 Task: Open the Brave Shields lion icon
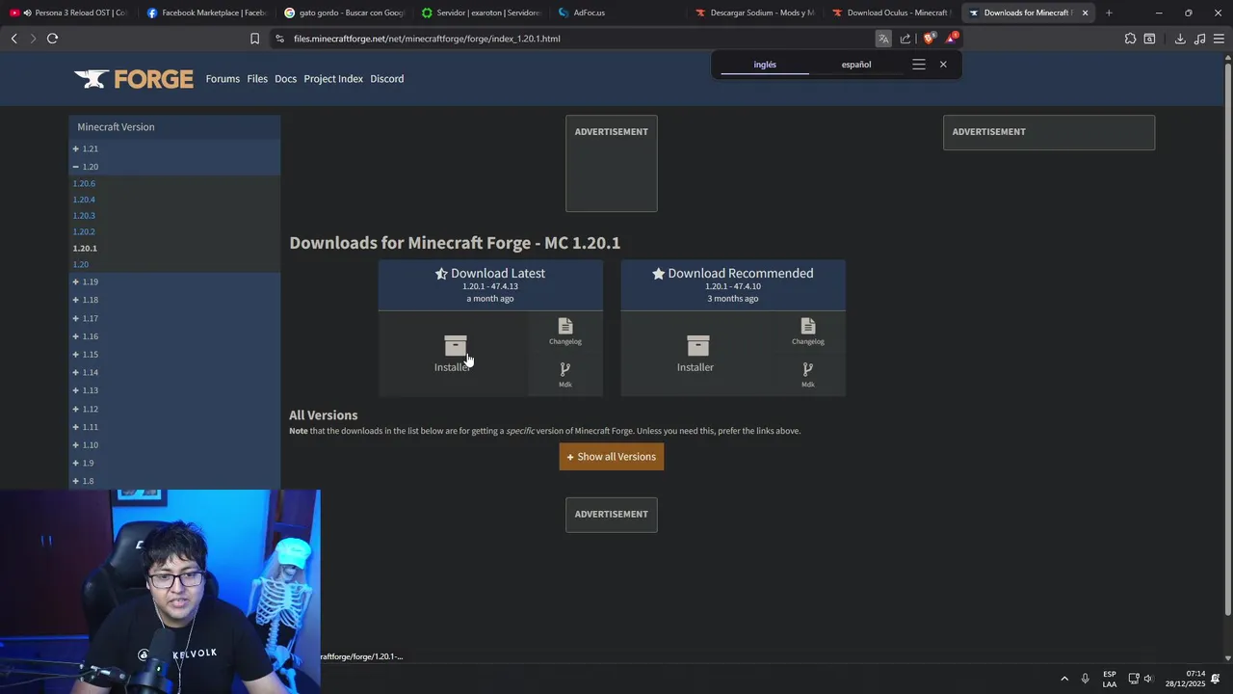pyautogui.click(x=929, y=39)
